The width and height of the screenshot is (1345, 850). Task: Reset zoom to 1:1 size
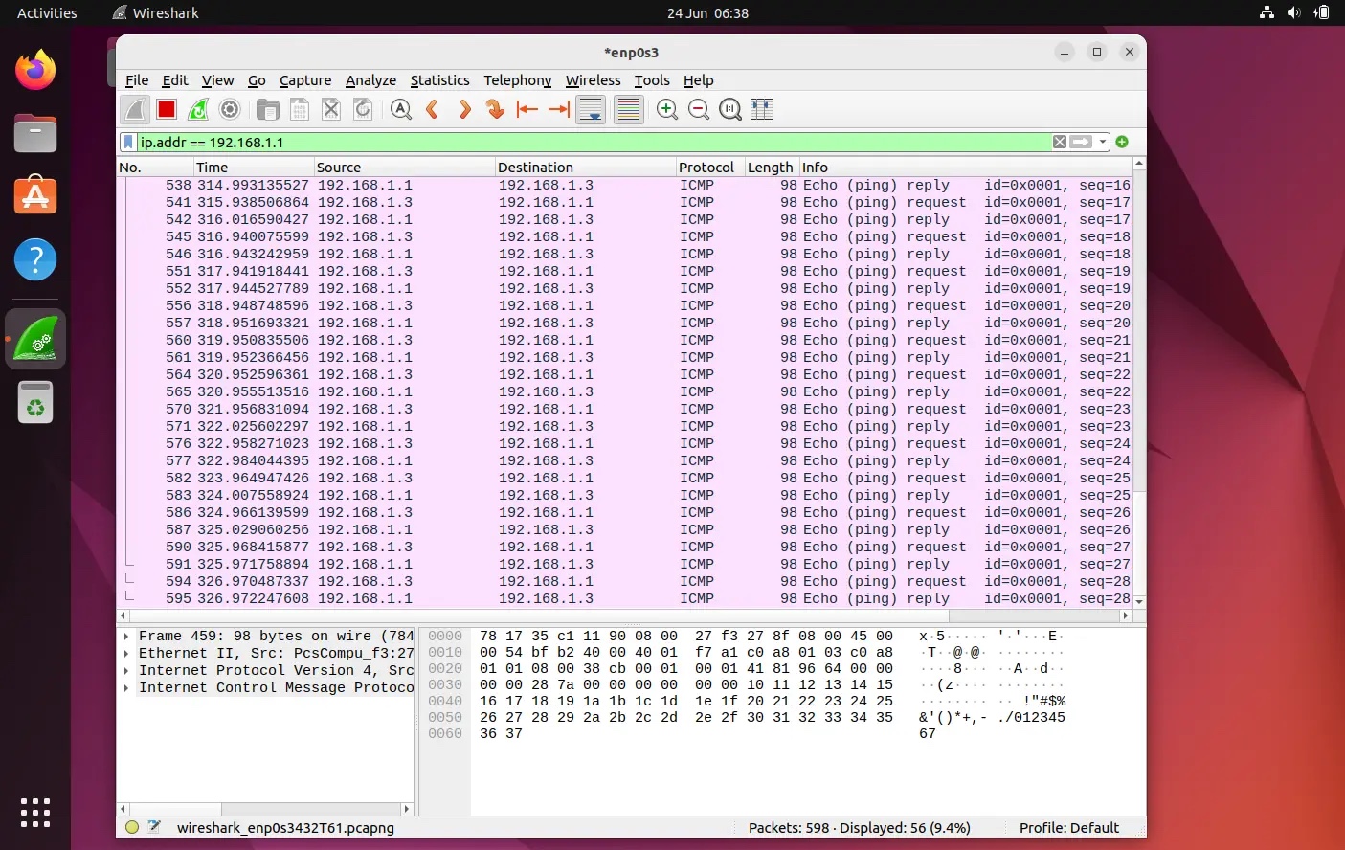tap(729, 109)
